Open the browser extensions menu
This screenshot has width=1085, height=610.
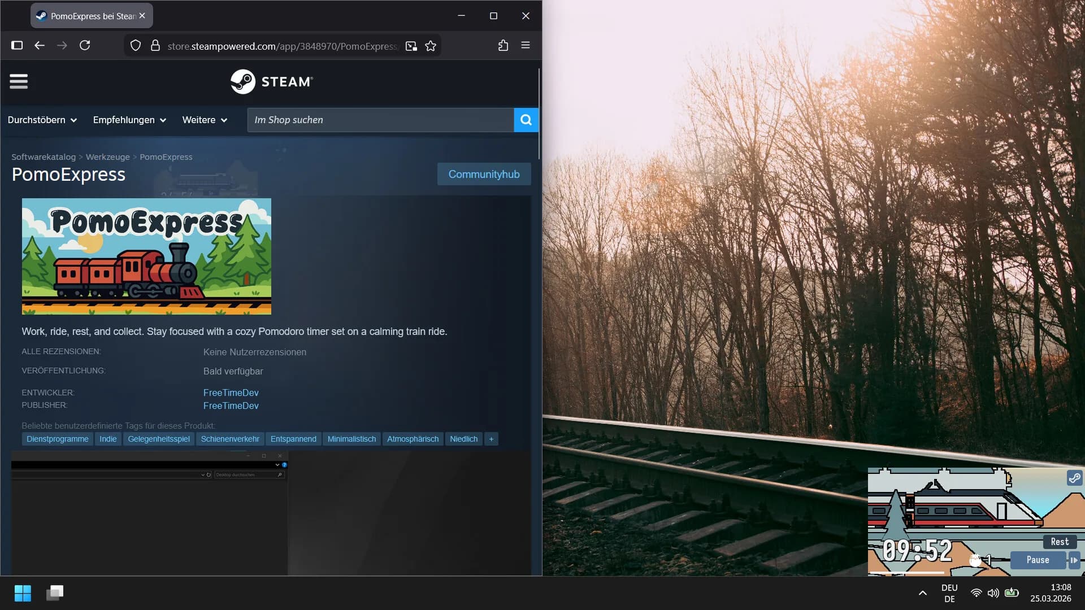click(503, 46)
